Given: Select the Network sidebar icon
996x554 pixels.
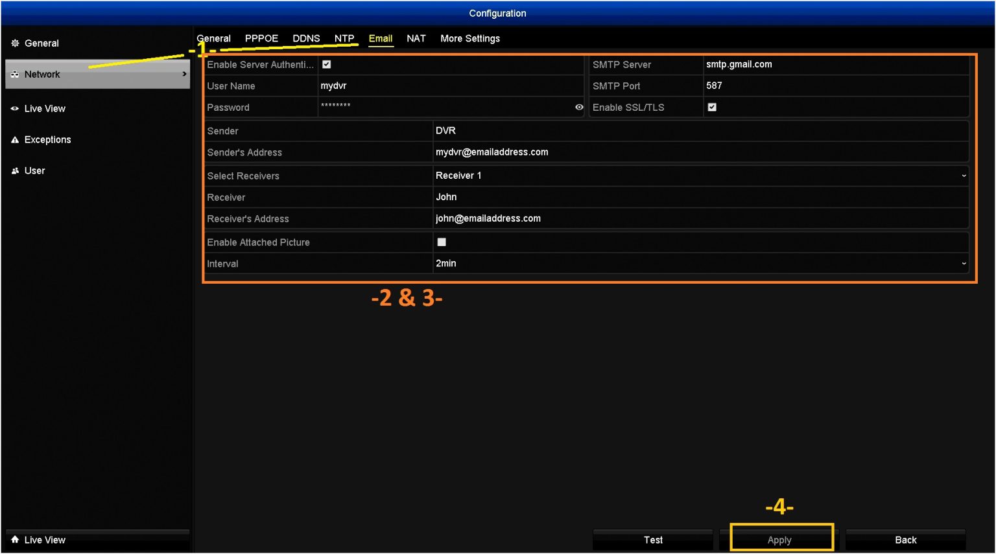Looking at the screenshot, I should 14,74.
